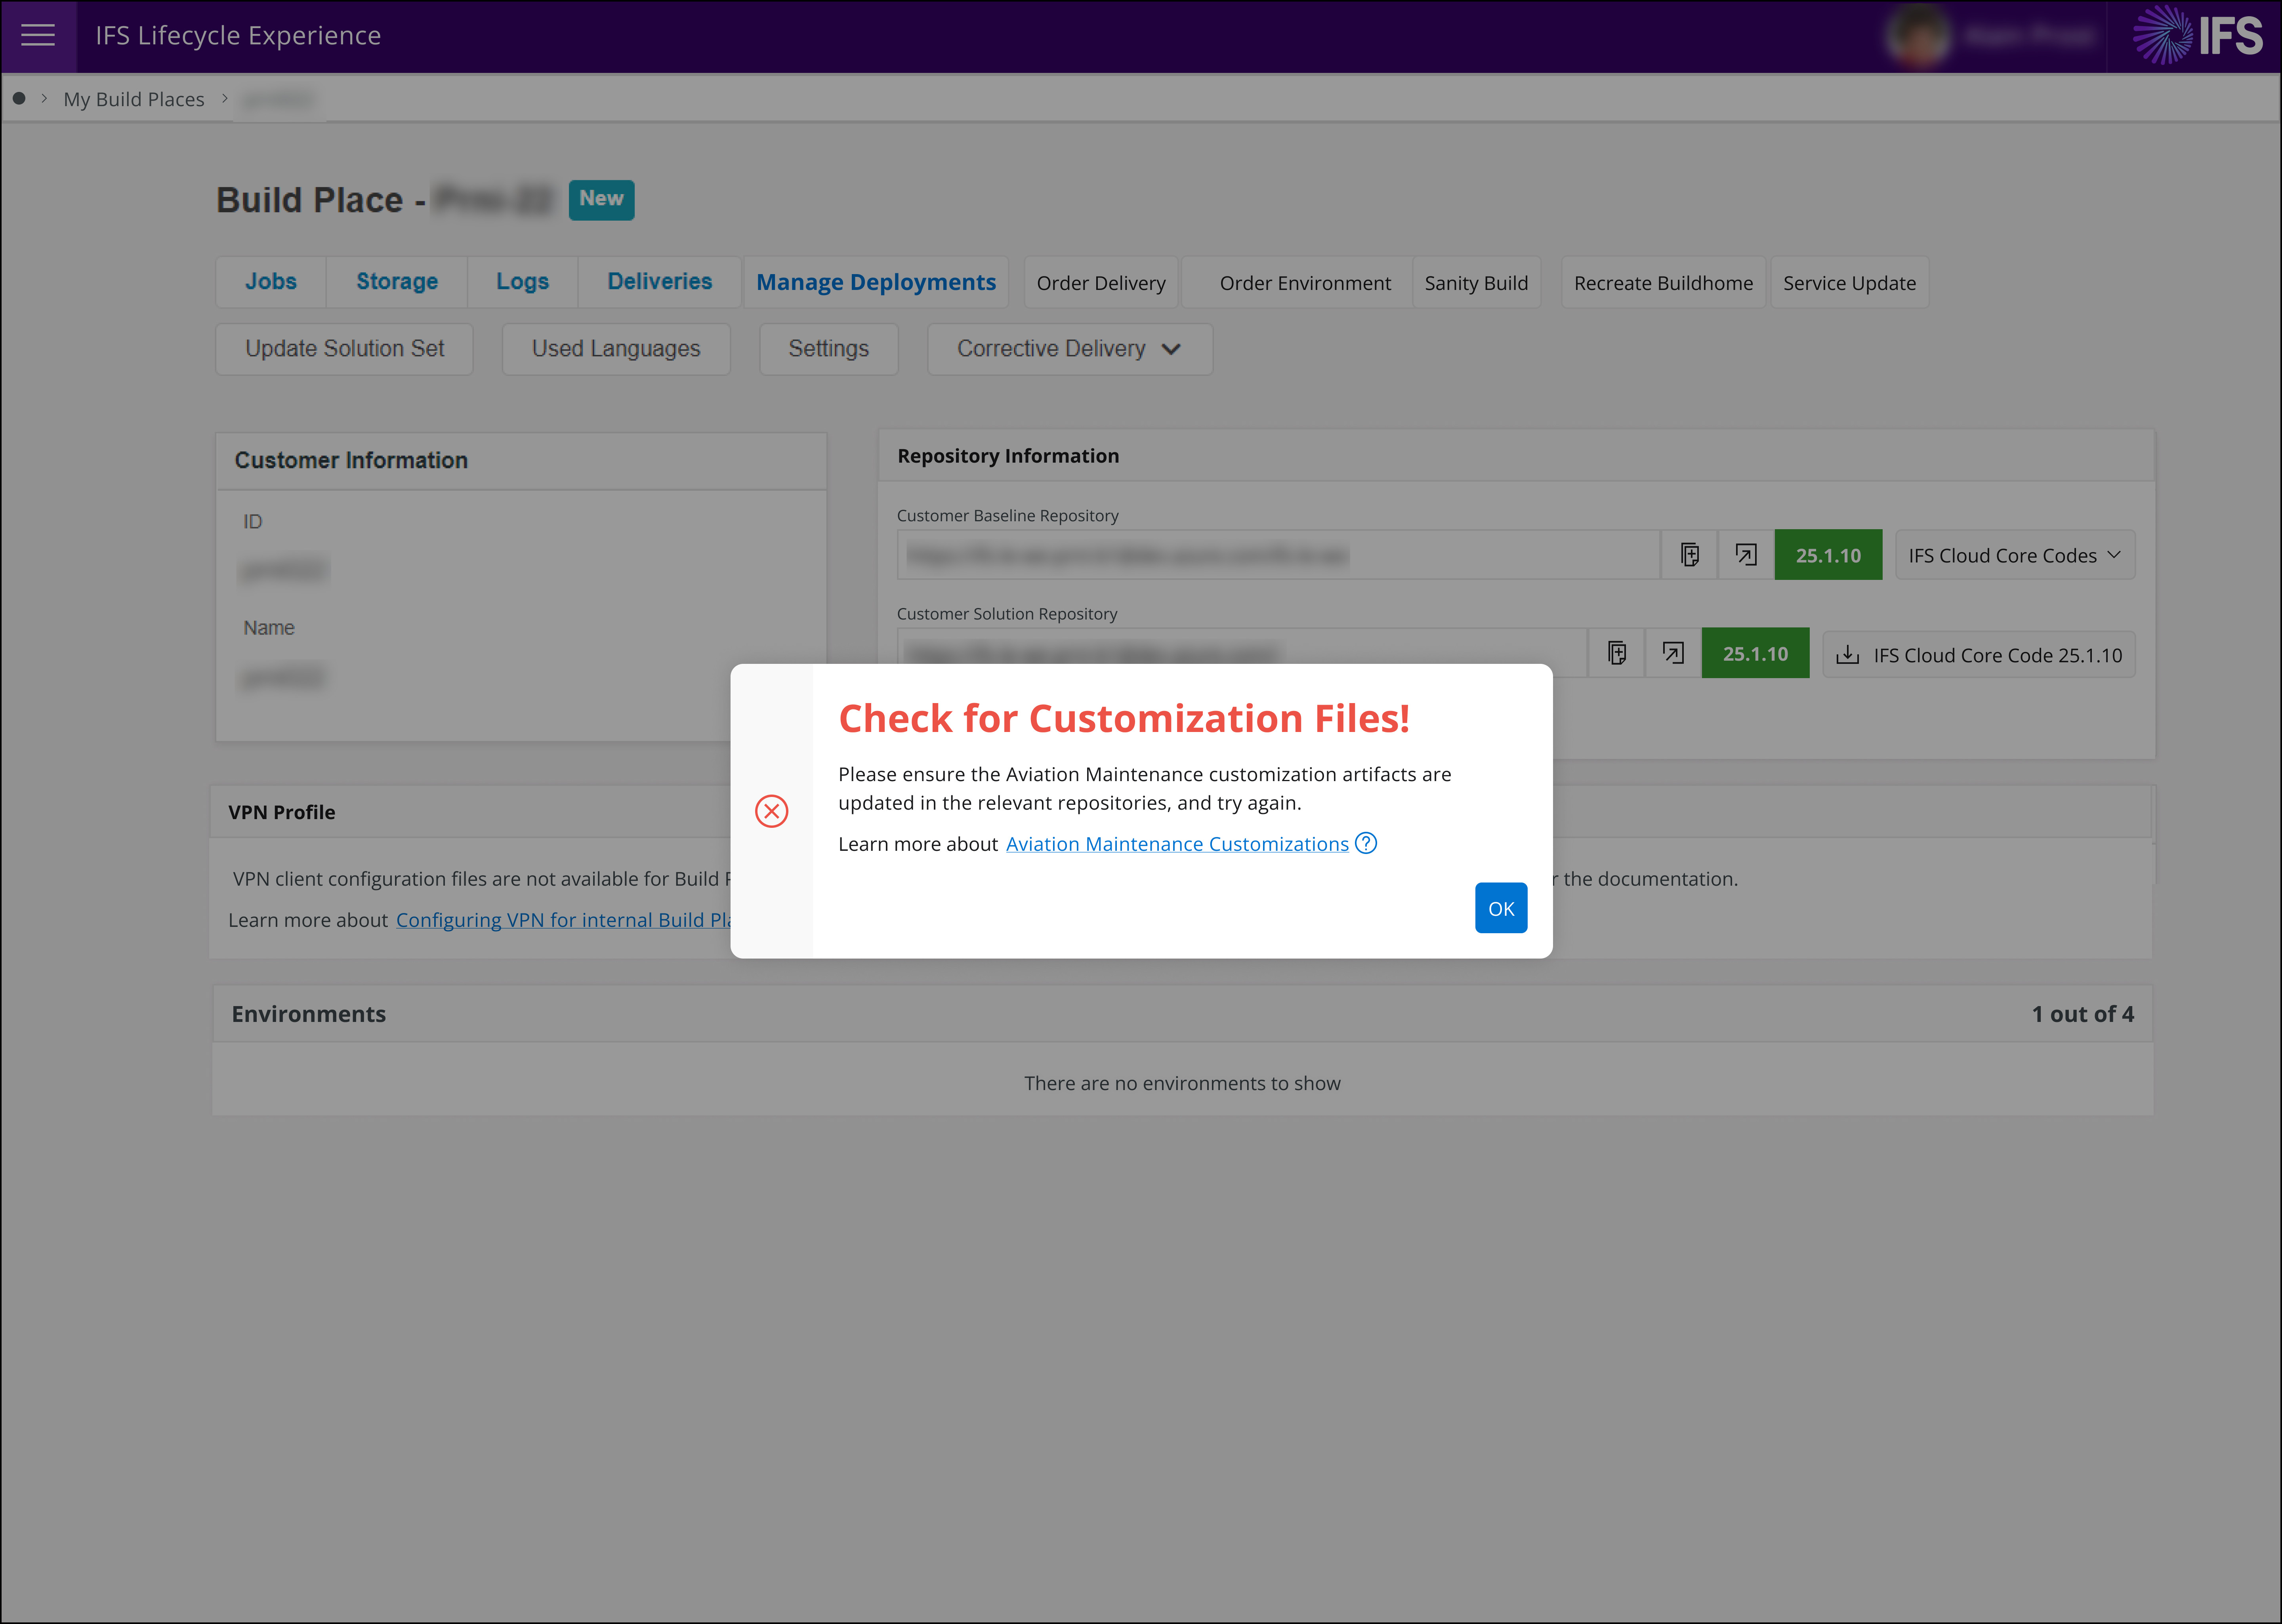
Task: Click Update Solution Set
Action: 344,349
